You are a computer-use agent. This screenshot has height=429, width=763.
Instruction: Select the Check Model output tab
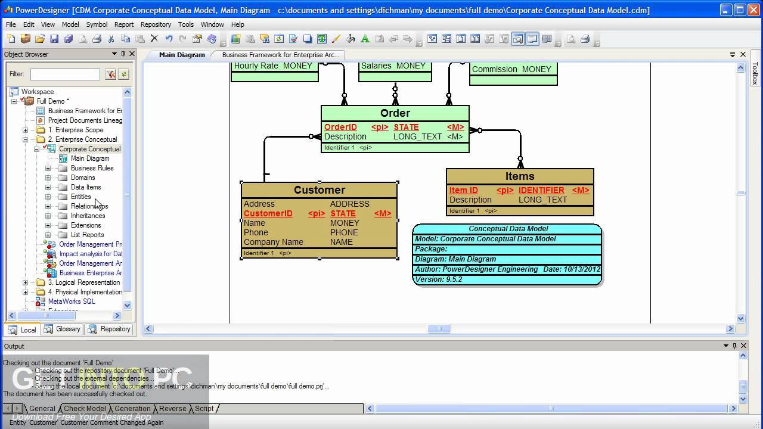pos(85,409)
